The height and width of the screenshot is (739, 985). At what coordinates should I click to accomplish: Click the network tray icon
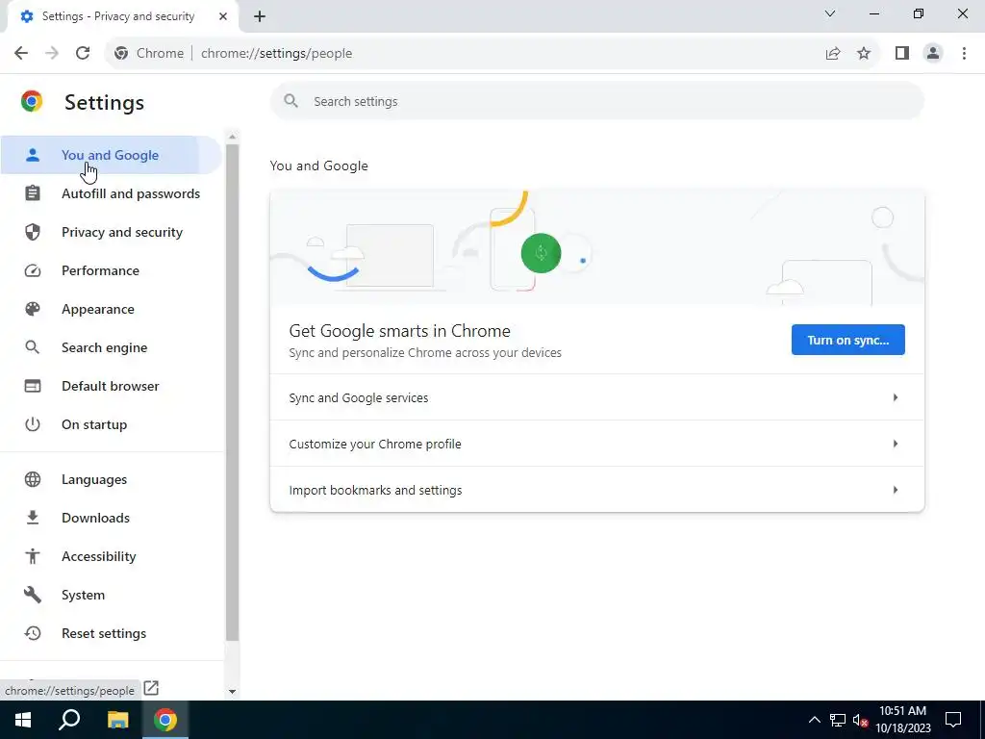pyautogui.click(x=838, y=720)
